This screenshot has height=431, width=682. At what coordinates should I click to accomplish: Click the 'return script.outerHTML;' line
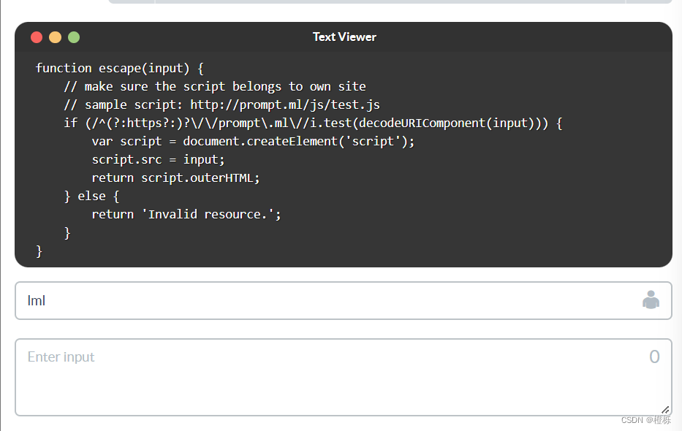point(175,178)
